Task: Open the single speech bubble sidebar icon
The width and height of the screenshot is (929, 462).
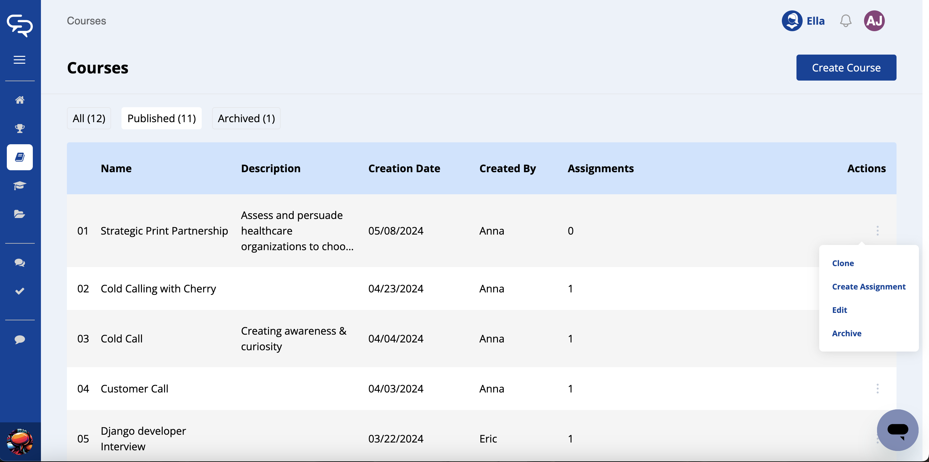Action: (x=19, y=340)
